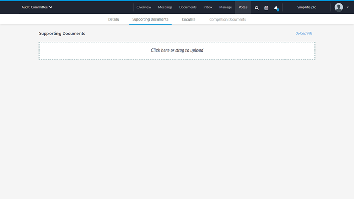Expand the user account dropdown arrow
This screenshot has height=199, width=354.
pyautogui.click(x=348, y=7)
